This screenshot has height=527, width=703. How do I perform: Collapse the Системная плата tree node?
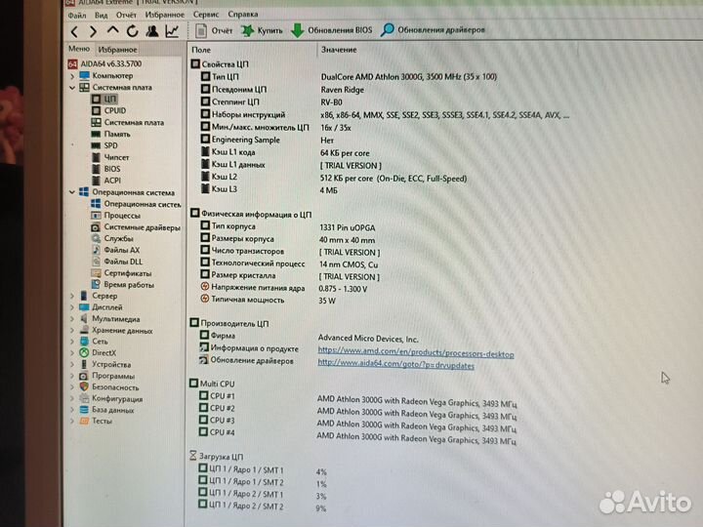71,87
